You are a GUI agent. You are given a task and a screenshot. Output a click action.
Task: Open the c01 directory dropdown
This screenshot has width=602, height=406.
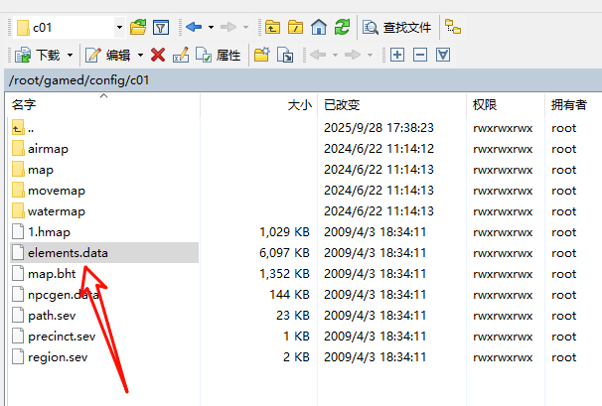pos(119,27)
